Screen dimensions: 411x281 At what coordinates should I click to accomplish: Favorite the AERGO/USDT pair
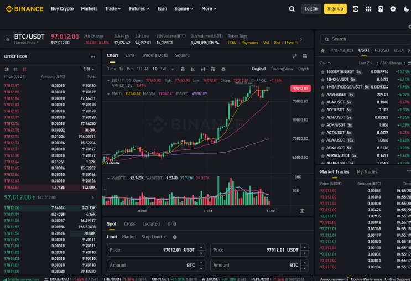pos(322,155)
